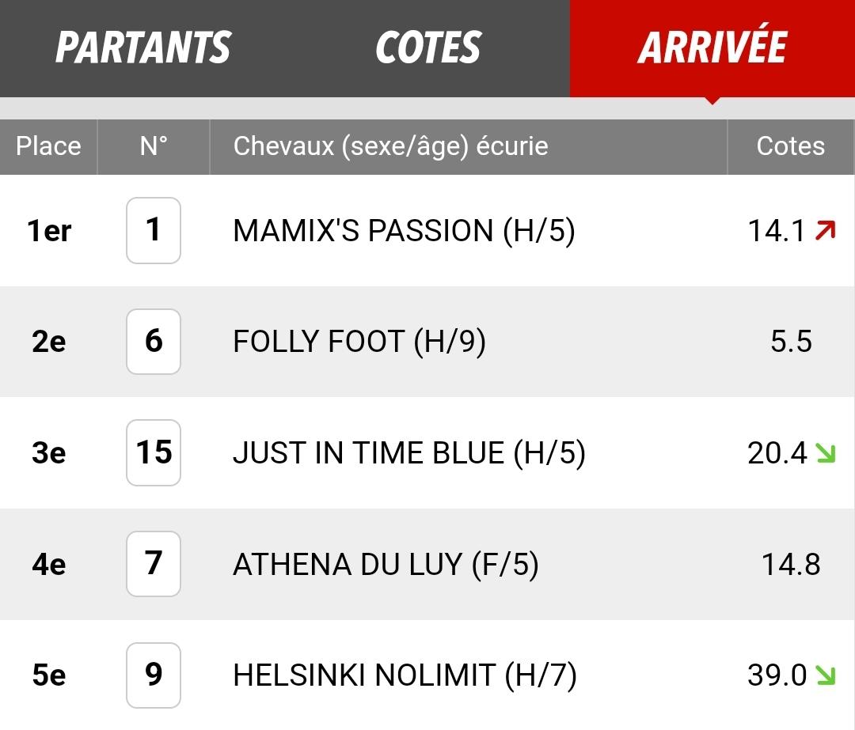The image size is (855, 730).
Task: Open FOLLY FOOT horse entry
Action: point(359,342)
